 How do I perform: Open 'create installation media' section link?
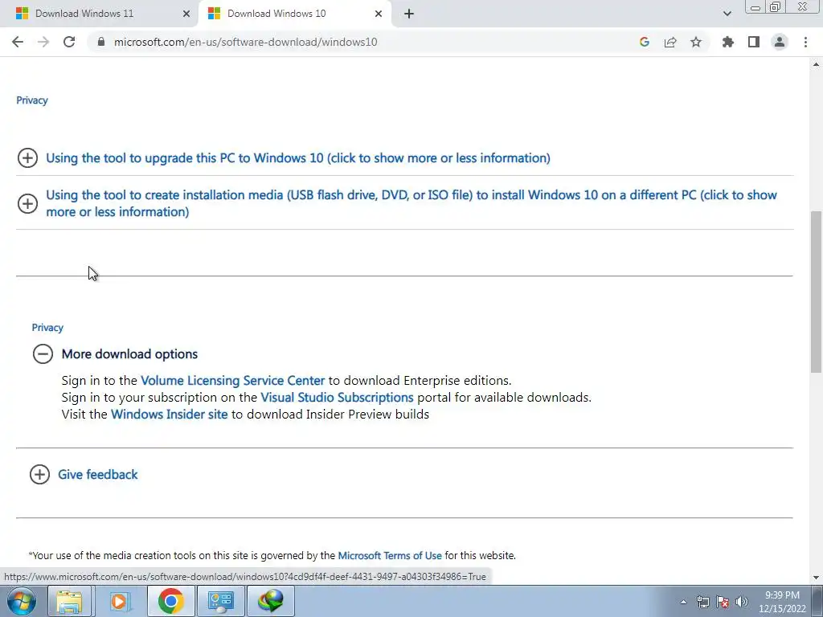411,203
